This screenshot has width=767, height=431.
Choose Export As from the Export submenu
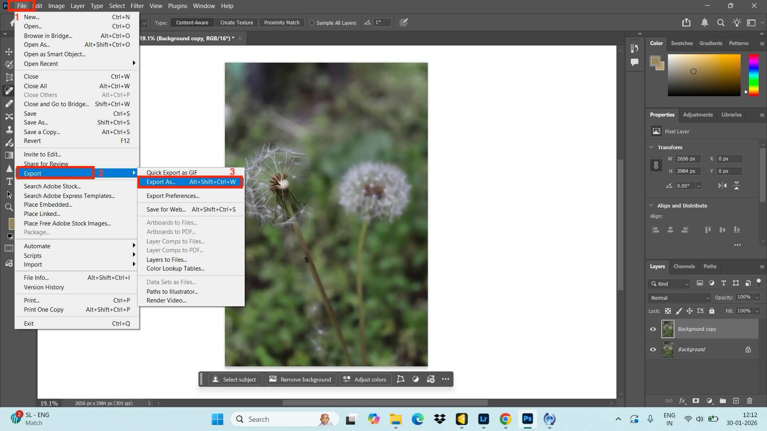click(161, 182)
